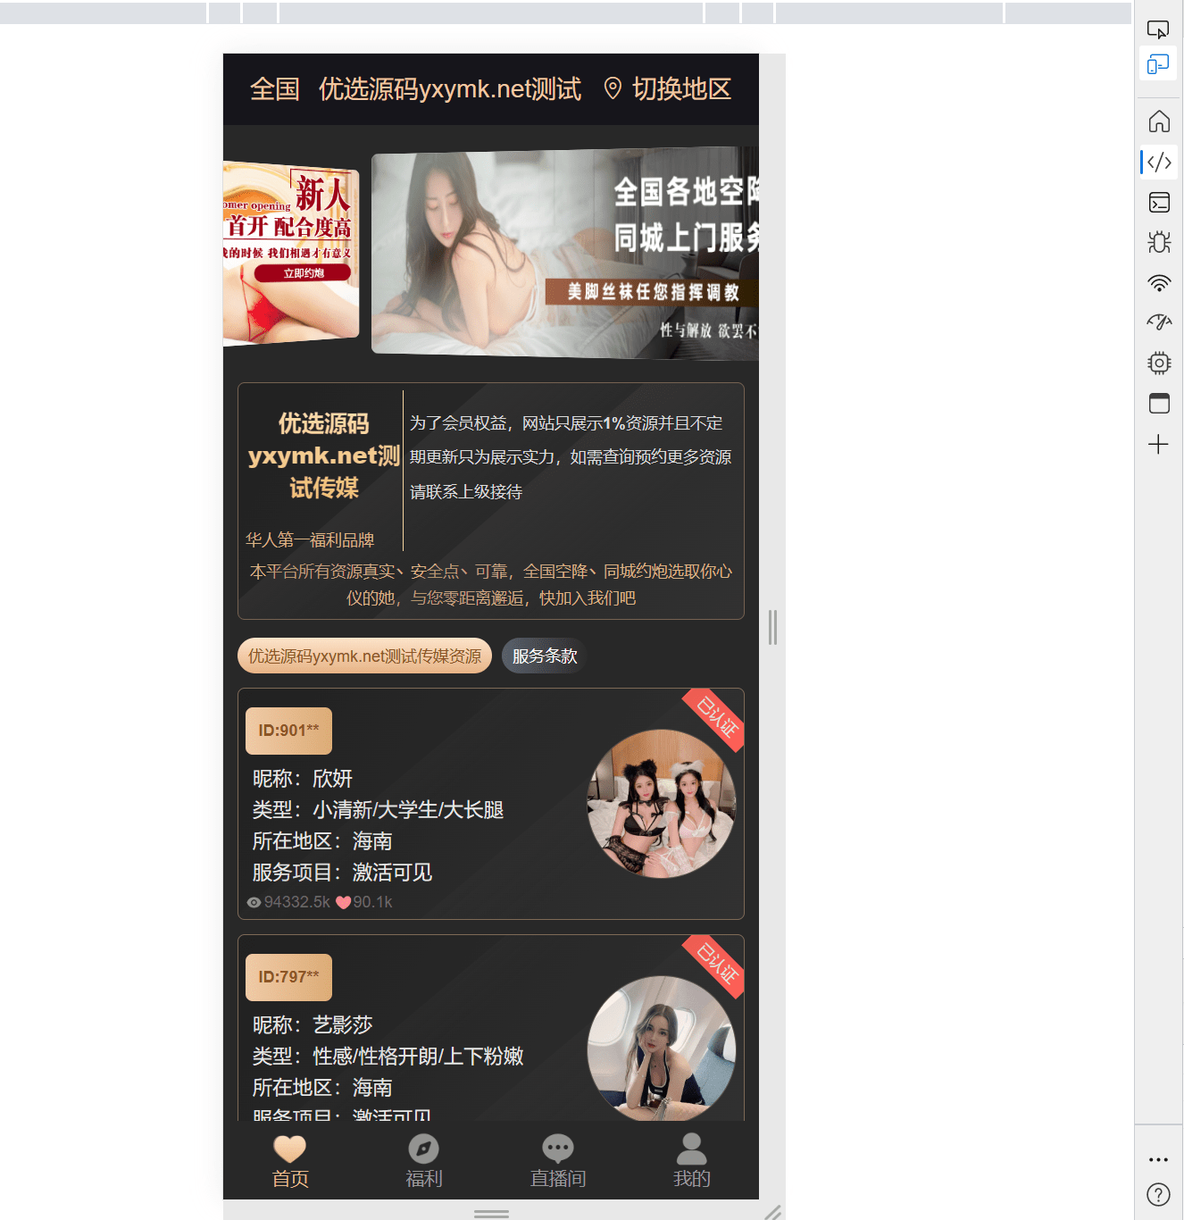Open the Memory panel chip icon
The image size is (1184, 1220).
(x=1159, y=363)
